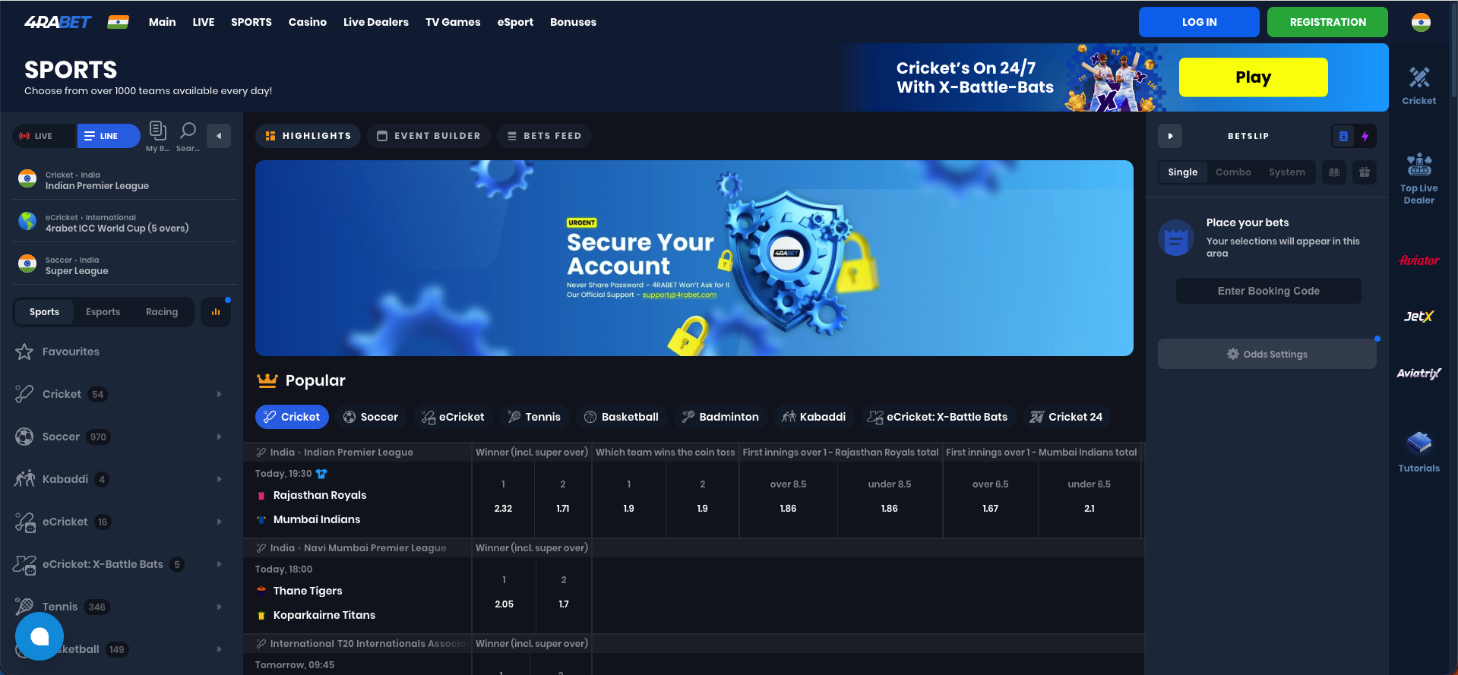The image size is (1458, 675).
Task: Click Enter Booking Code field
Action: 1268,291
